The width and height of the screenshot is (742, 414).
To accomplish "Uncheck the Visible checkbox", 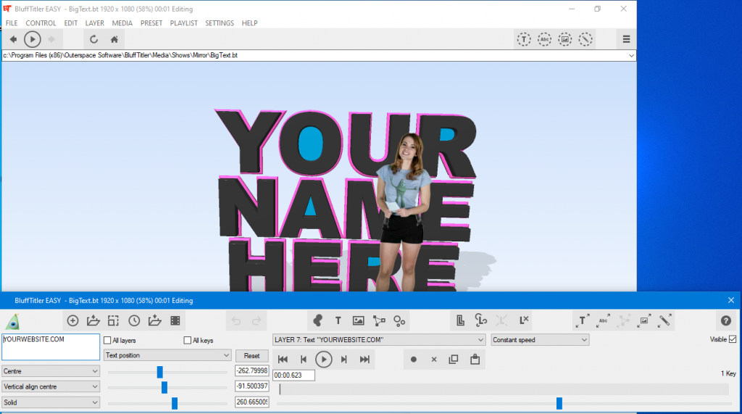I will (x=732, y=339).
